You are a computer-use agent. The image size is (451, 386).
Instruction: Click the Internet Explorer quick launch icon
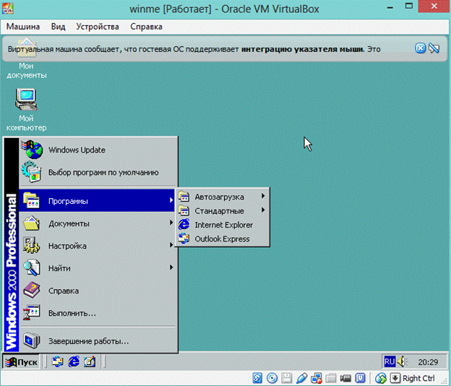[x=74, y=361]
